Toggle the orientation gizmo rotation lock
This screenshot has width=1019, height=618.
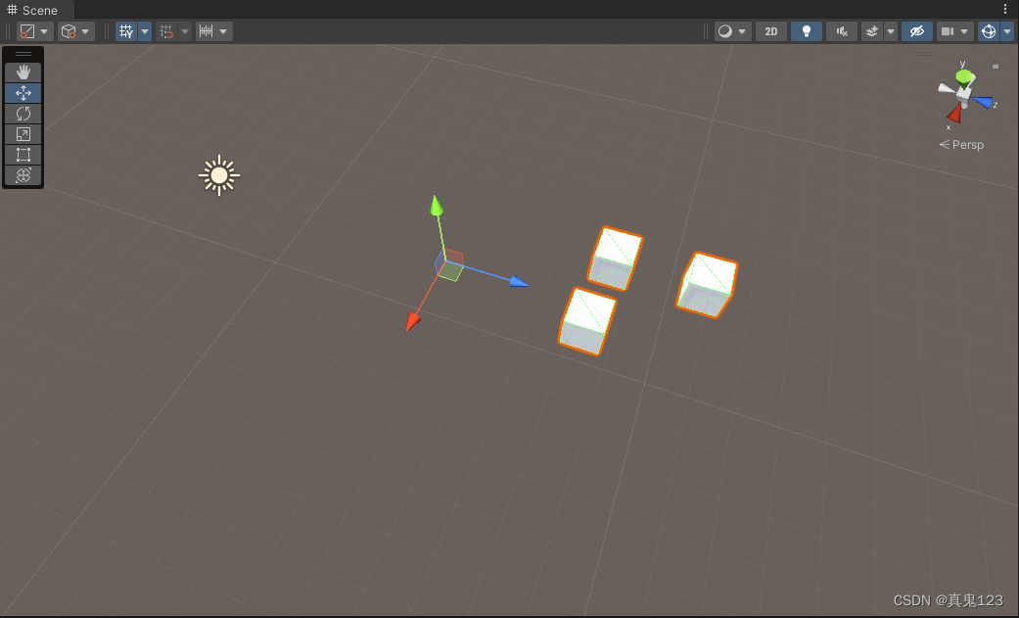click(995, 65)
